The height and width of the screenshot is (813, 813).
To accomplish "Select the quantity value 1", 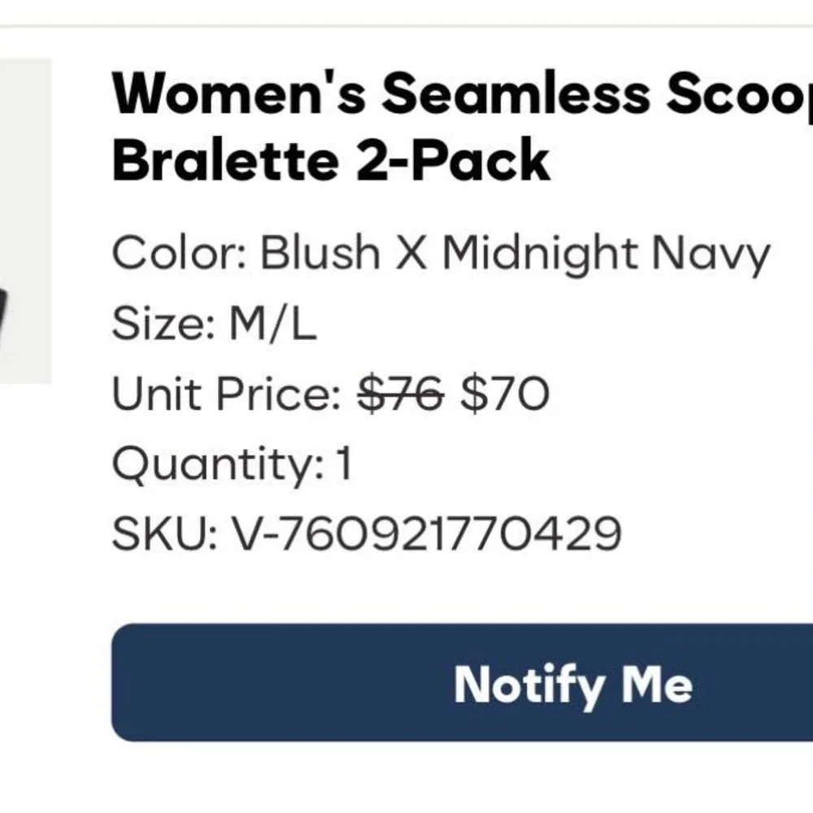I will 344,466.
